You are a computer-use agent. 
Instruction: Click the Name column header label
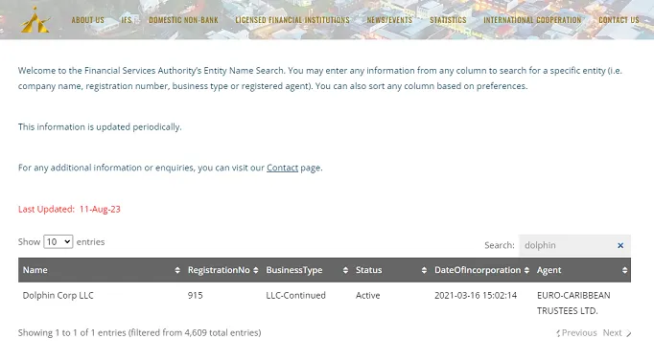(35, 270)
